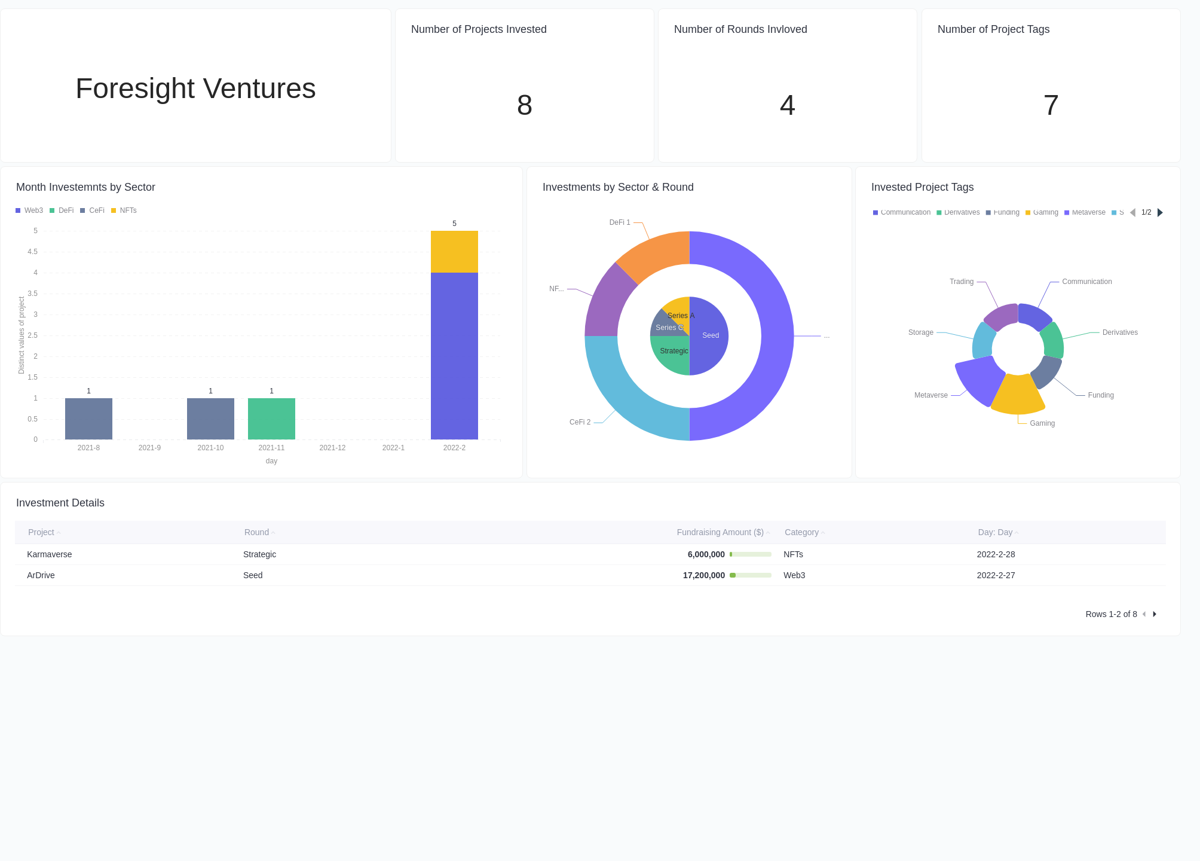Viewport: 1200px width, 861px height.
Task: Select the Storage segment in the tags chart
Action: coord(983,341)
